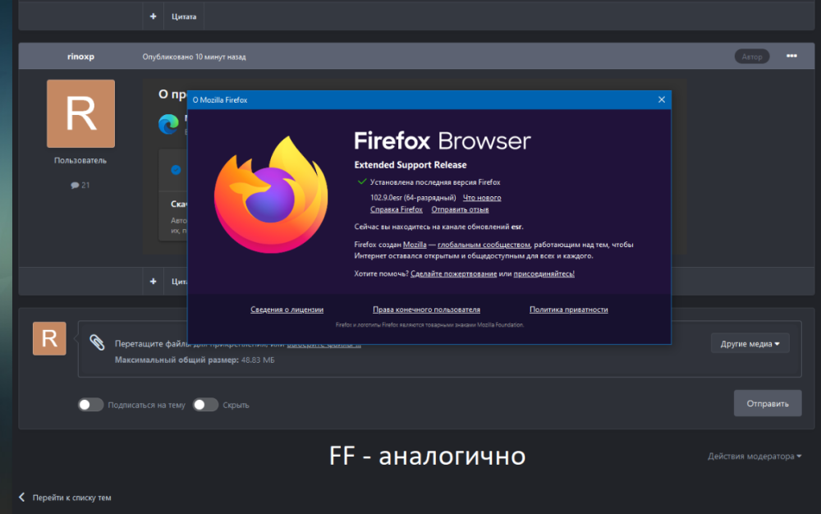Open the 'Действия модератора' dropdown
The height and width of the screenshot is (514, 821).
[754, 457]
